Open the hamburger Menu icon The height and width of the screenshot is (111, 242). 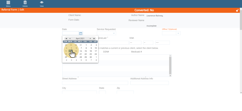click(x=8, y=3)
